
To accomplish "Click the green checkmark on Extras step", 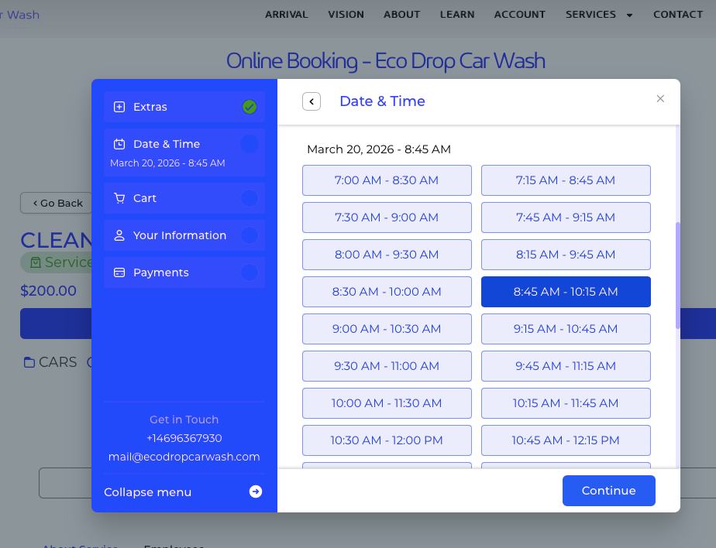I will (250, 107).
